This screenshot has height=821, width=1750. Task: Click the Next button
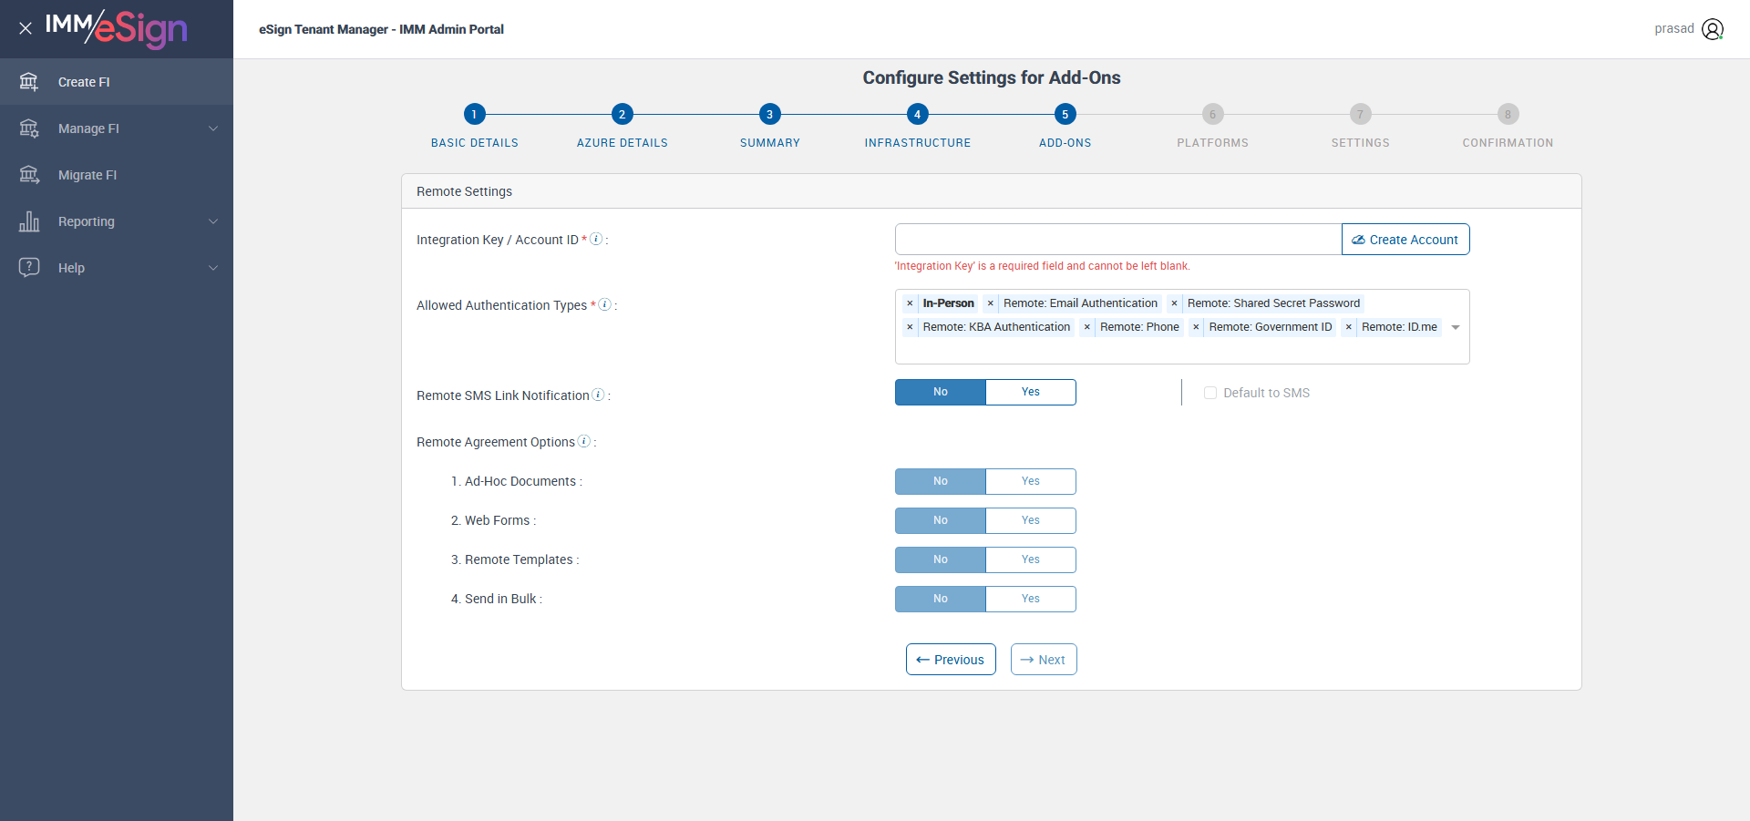click(1044, 660)
